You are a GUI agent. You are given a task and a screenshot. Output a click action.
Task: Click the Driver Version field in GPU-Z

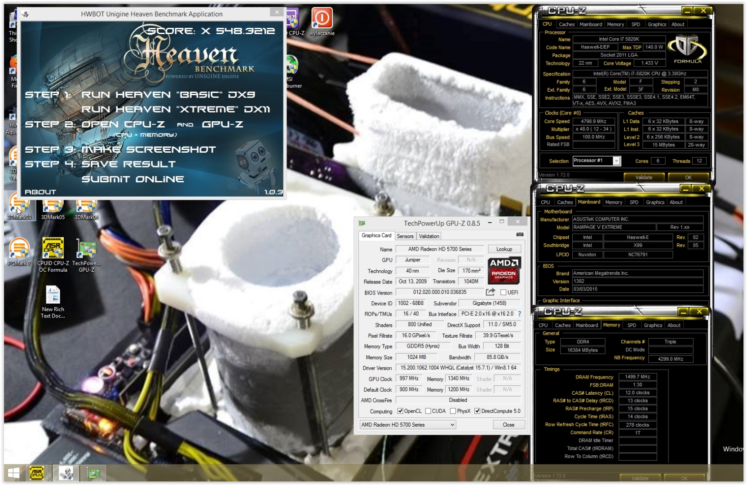tap(458, 368)
